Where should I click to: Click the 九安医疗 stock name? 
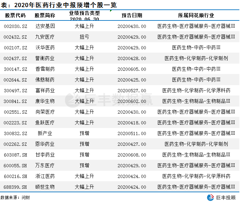(45, 37)
